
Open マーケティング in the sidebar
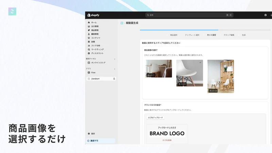(x=98, y=49)
